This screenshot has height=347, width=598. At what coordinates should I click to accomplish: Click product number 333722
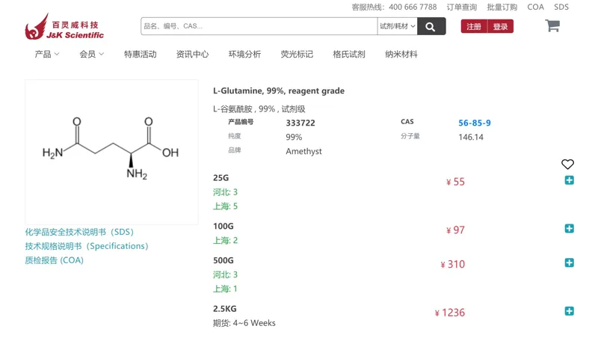click(300, 123)
